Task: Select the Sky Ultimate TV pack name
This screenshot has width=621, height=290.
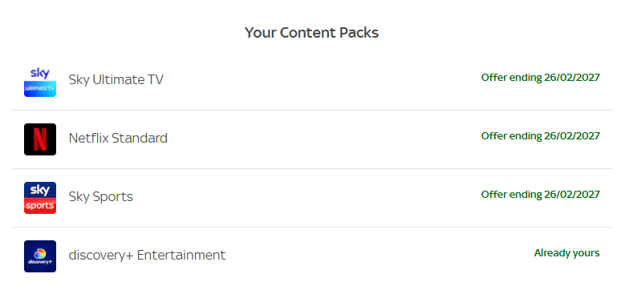Action: (116, 80)
